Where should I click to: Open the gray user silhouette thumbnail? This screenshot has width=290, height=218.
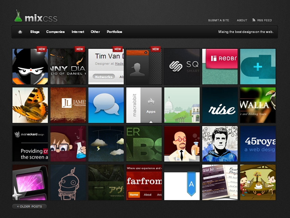point(144,67)
